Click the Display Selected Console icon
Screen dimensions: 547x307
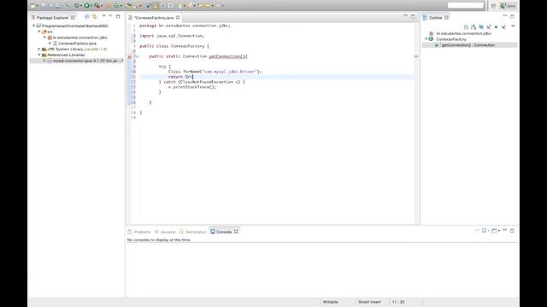tap(485, 230)
